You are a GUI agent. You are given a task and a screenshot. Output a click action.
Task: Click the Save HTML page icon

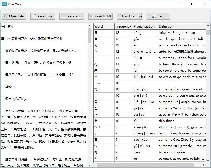(92, 16)
